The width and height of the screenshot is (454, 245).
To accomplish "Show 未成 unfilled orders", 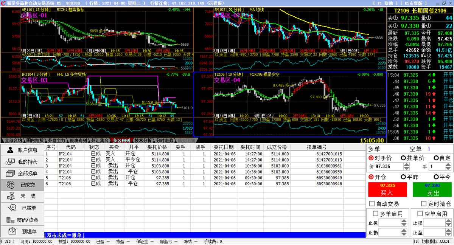I will point(22,196).
